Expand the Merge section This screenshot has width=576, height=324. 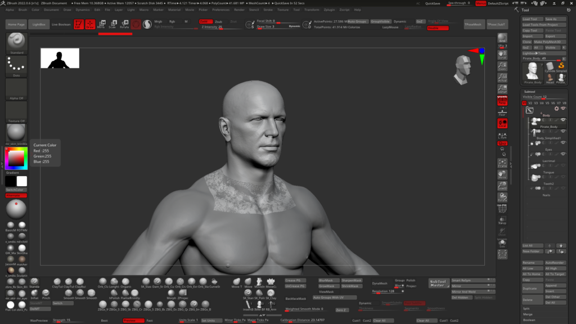coord(527,314)
